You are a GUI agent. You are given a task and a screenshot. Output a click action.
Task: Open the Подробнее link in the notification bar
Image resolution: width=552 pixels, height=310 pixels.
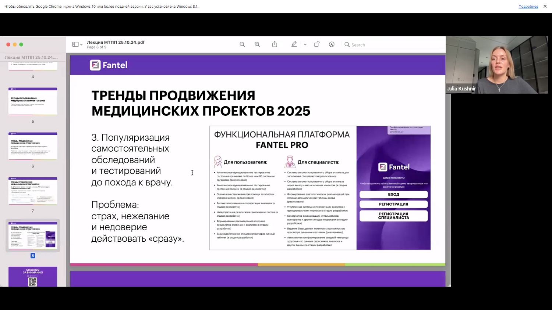pos(528,6)
